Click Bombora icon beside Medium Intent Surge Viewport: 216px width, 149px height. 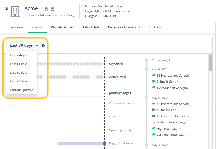[154, 122]
